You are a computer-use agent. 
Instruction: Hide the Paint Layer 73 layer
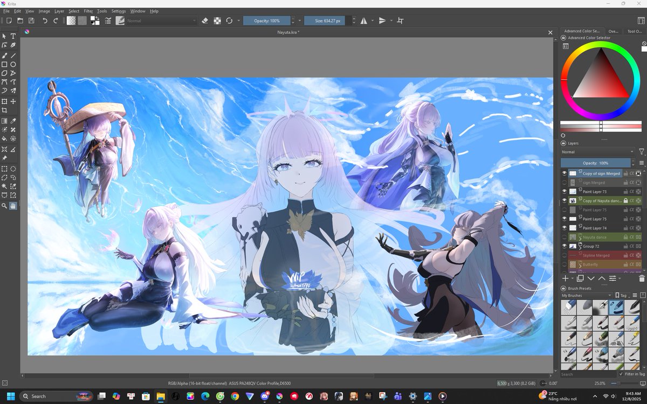[565, 192]
